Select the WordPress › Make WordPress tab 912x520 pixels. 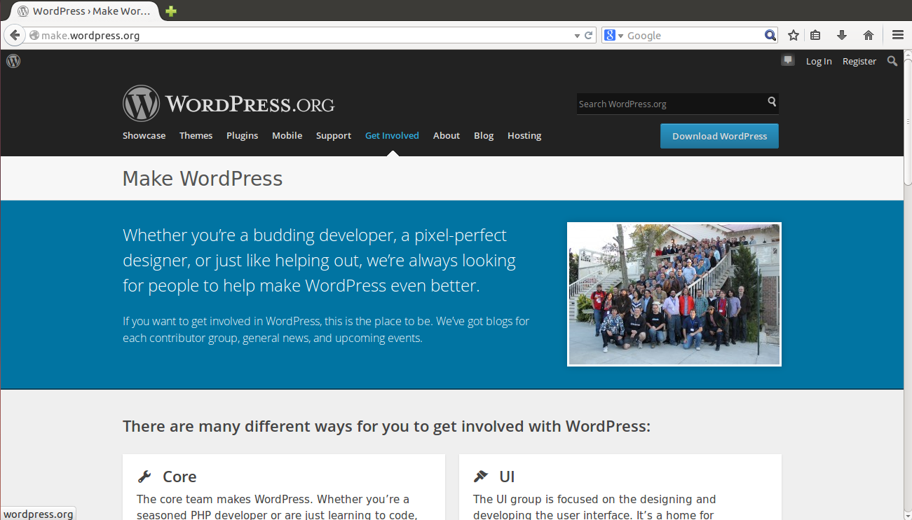[85, 11]
